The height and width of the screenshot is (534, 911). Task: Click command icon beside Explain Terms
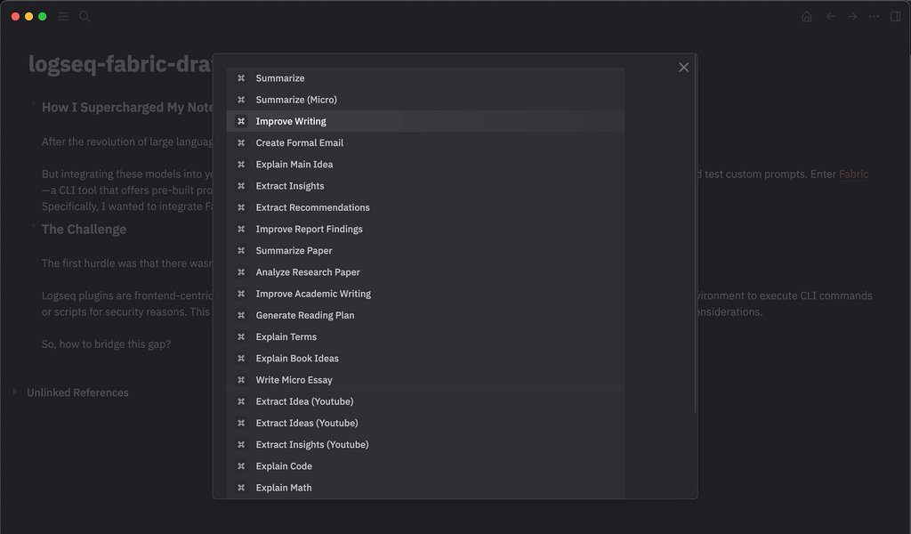pos(241,336)
